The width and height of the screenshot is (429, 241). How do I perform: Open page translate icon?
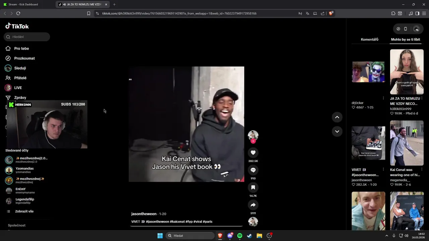tap(307, 13)
